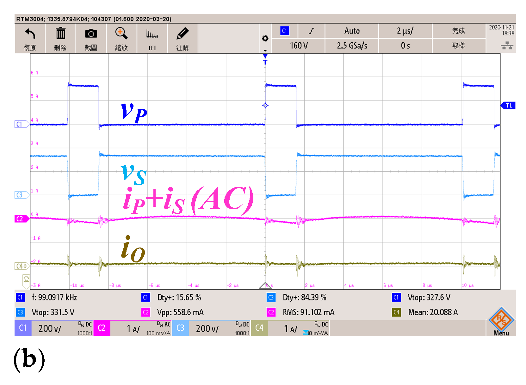Click the TL trigger level marker

tap(508, 106)
